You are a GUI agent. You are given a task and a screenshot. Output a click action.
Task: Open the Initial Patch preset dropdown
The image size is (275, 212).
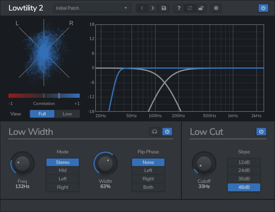click(92, 8)
